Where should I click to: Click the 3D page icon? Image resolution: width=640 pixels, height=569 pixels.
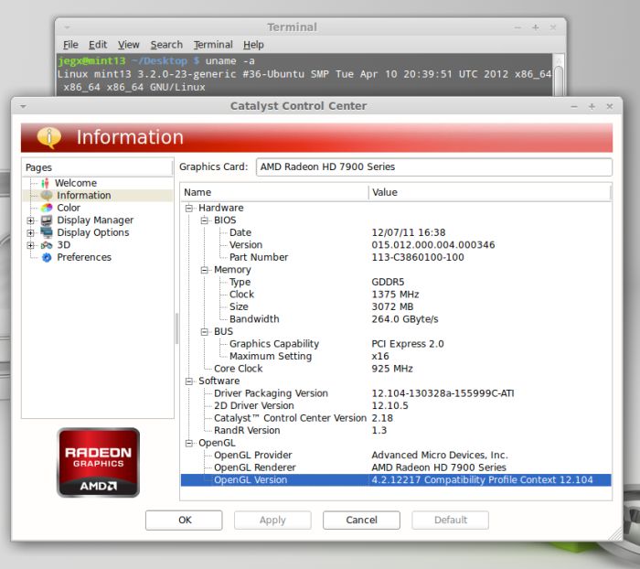coord(47,245)
